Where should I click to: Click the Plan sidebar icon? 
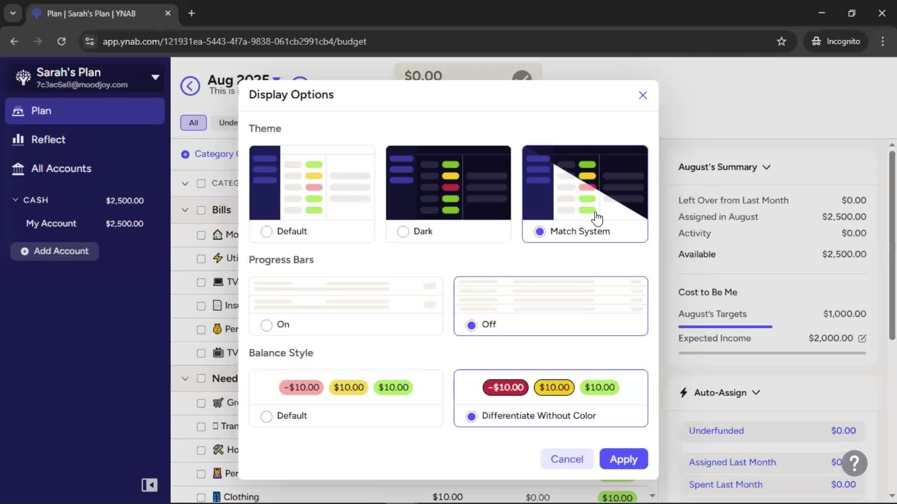[x=18, y=111]
